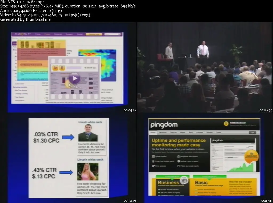
Task: Click the blonde woman ad photo
Action: (x=87, y=172)
